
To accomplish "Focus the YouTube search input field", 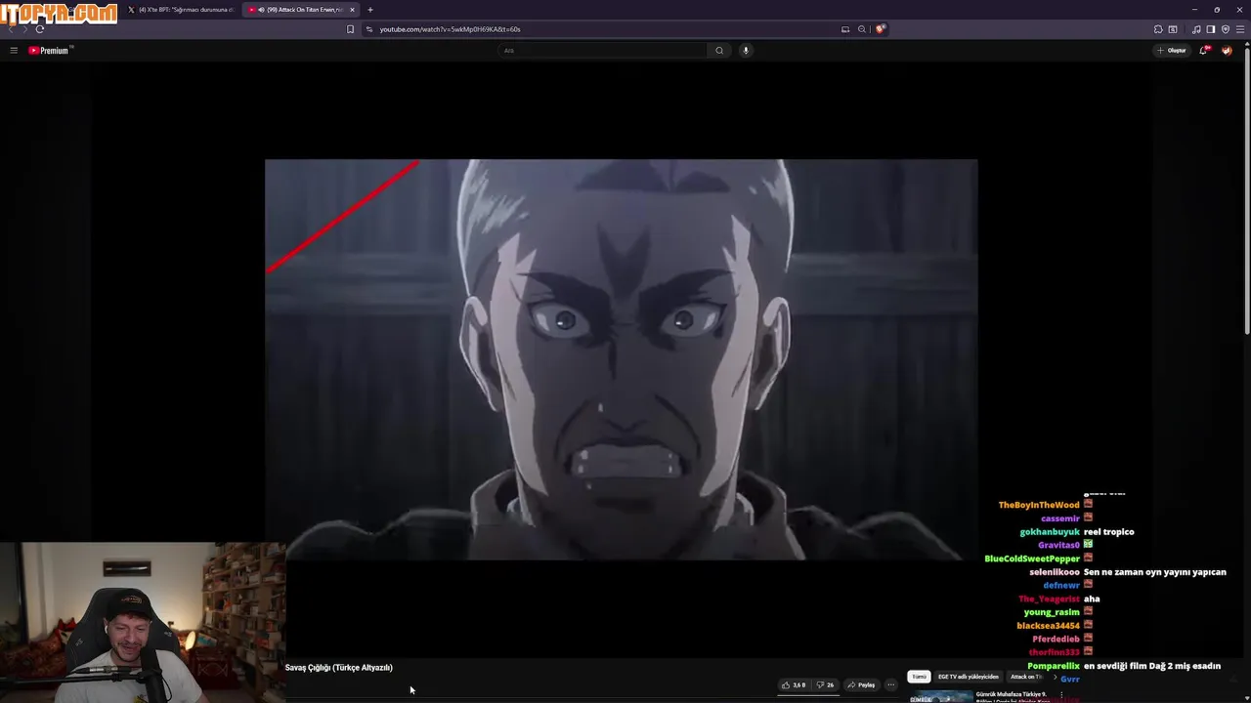I will [602, 51].
